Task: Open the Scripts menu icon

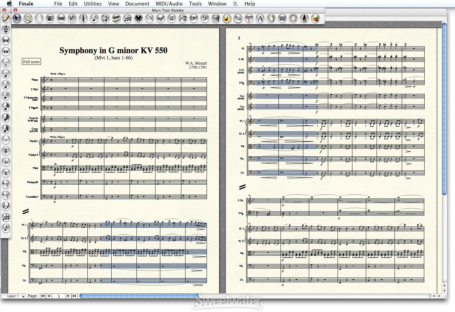Action: pyautogui.click(x=236, y=4)
